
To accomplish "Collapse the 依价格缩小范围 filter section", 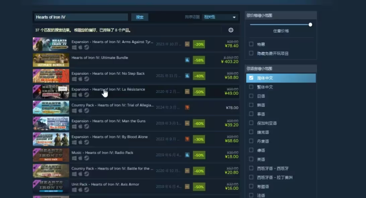I will coord(281,15).
